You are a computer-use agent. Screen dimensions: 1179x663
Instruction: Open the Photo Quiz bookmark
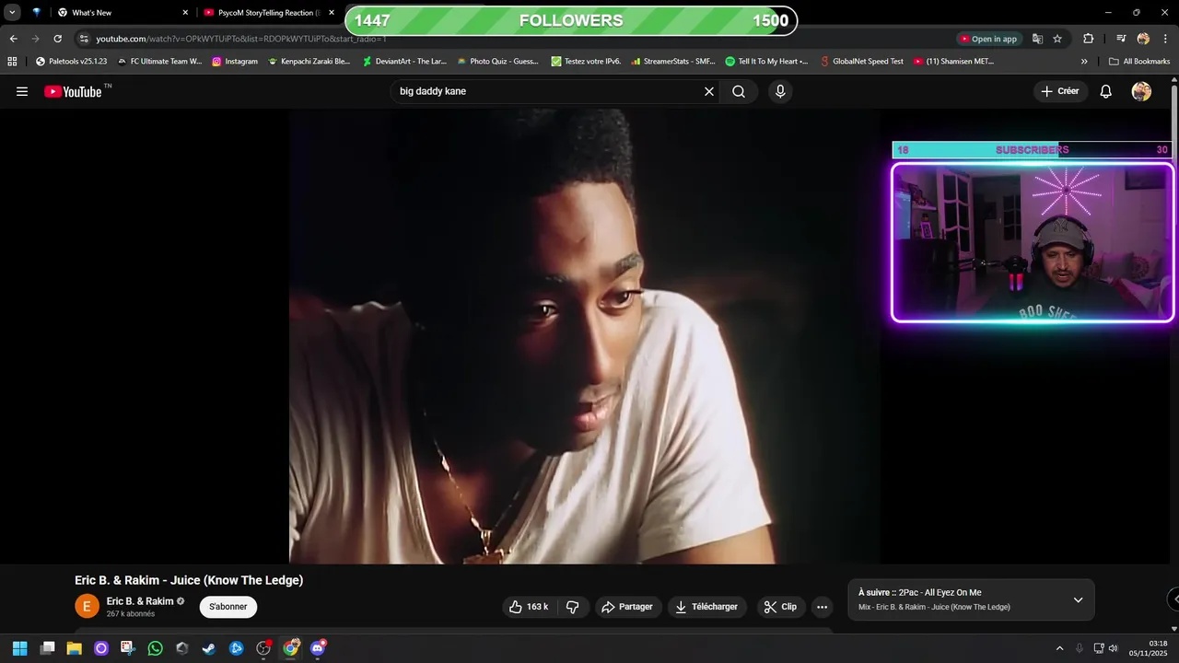coord(497,62)
